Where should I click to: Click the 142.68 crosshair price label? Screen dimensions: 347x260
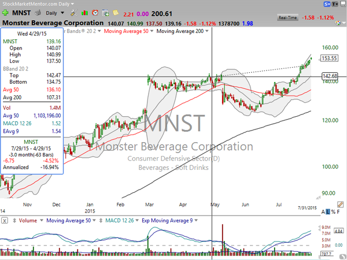pyautogui.click(x=330, y=76)
